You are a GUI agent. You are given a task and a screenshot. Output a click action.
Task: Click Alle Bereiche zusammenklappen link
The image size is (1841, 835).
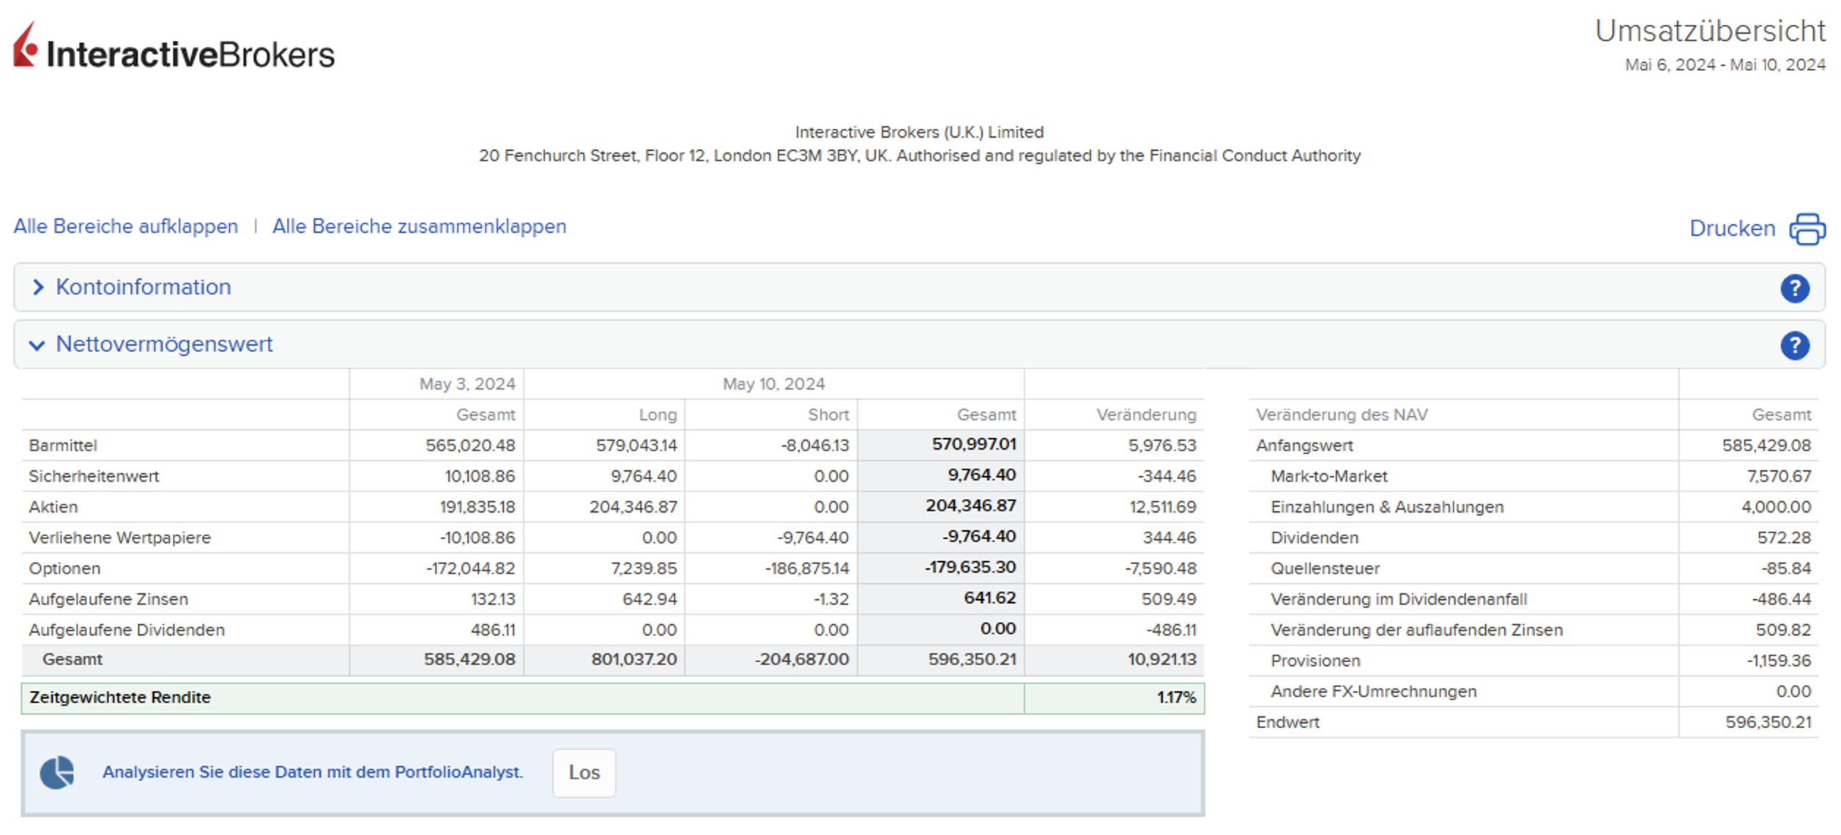(x=419, y=226)
